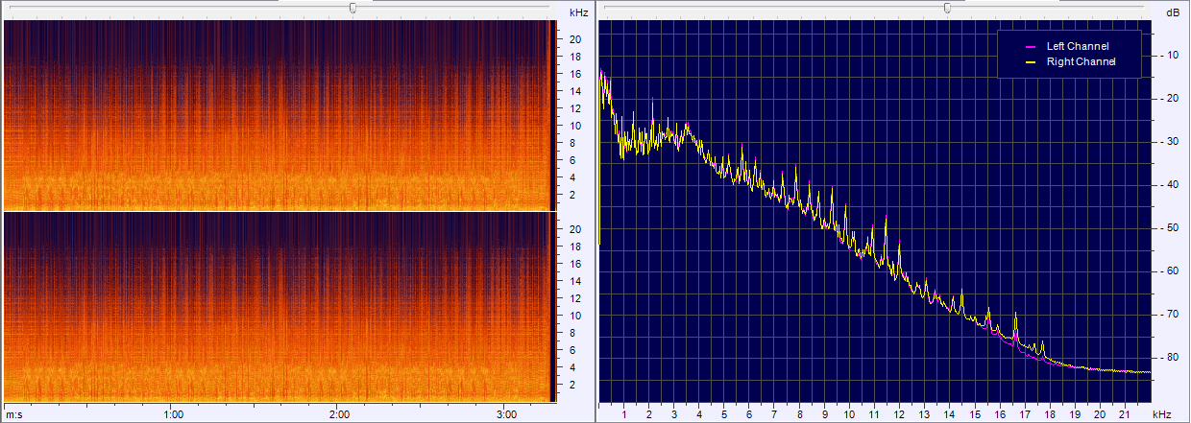This screenshot has height=423, width=1191.
Task: Click the spectrogram slider handle at top left
Action: [352, 8]
